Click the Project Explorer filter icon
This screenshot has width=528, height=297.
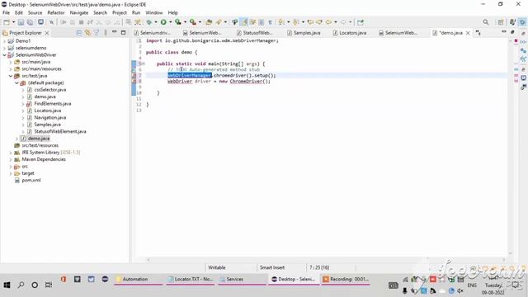97,33
